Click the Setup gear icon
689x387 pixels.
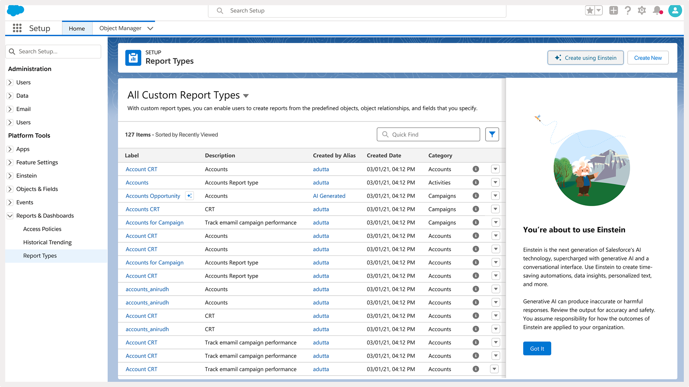coord(642,10)
